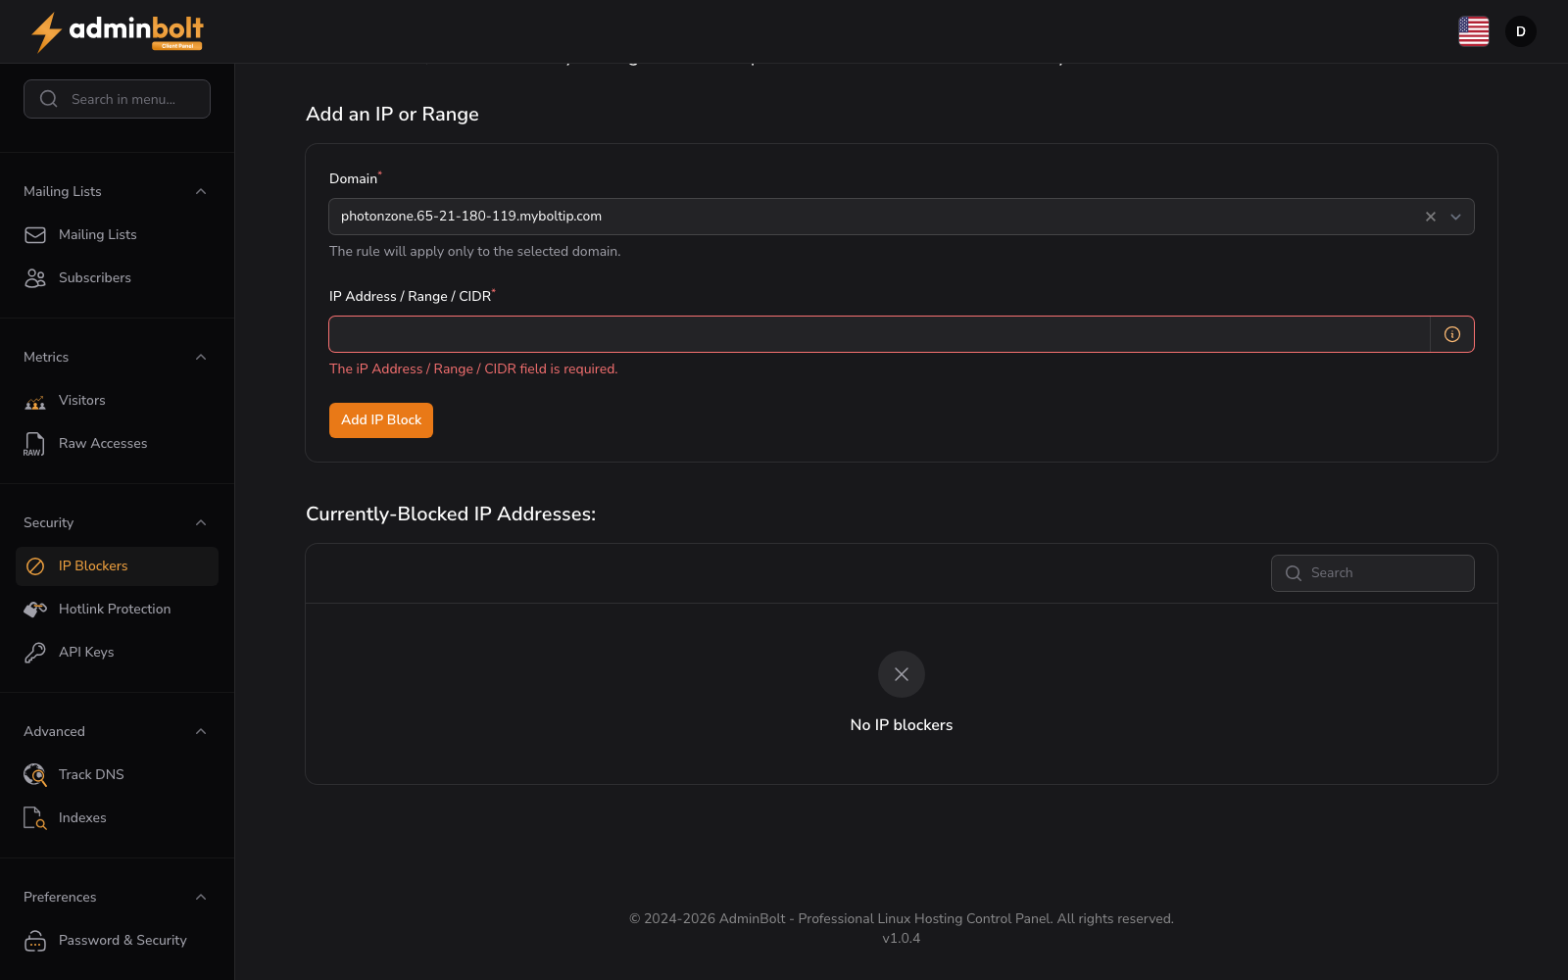Click the v1.0.4 version text

click(902, 939)
